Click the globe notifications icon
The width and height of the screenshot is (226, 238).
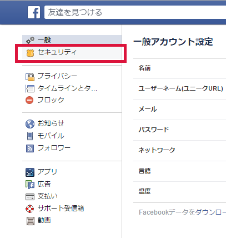pos(30,124)
